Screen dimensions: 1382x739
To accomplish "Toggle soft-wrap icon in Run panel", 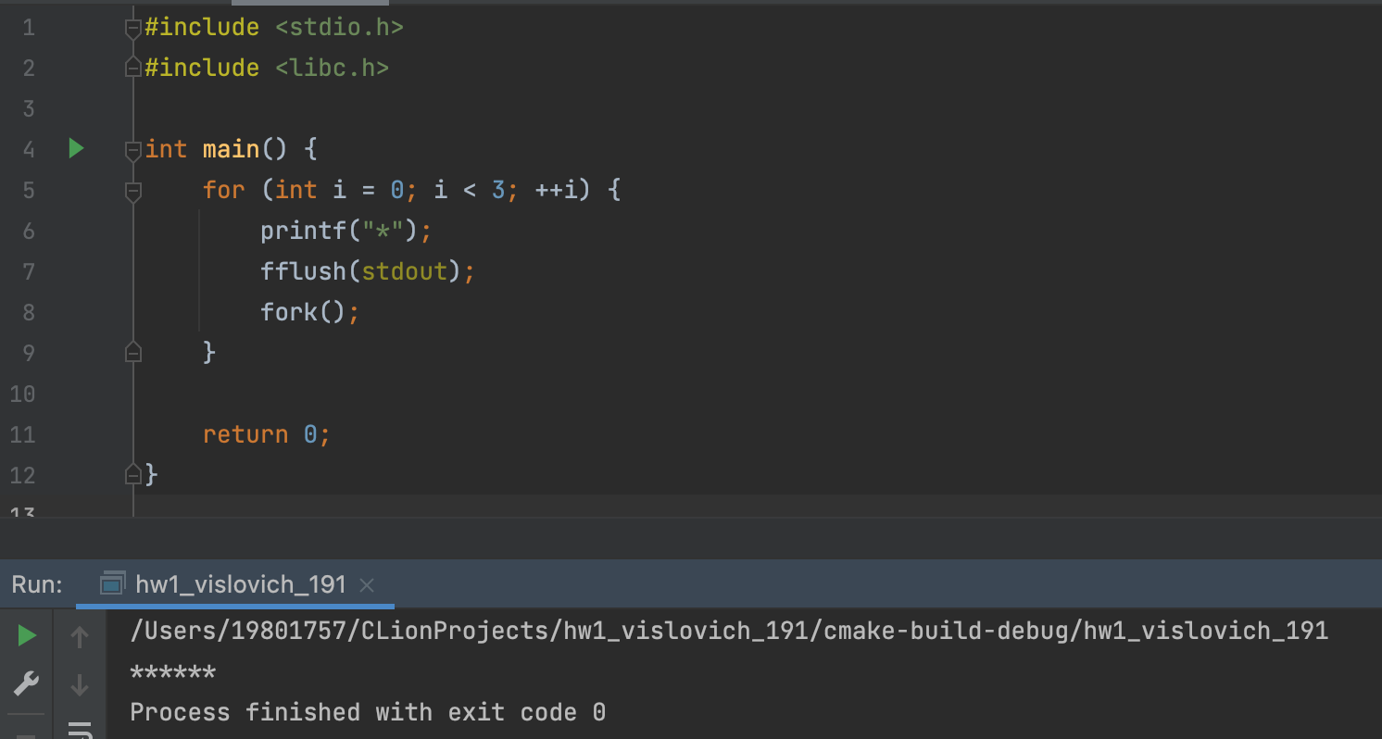I will pyautogui.click(x=80, y=730).
